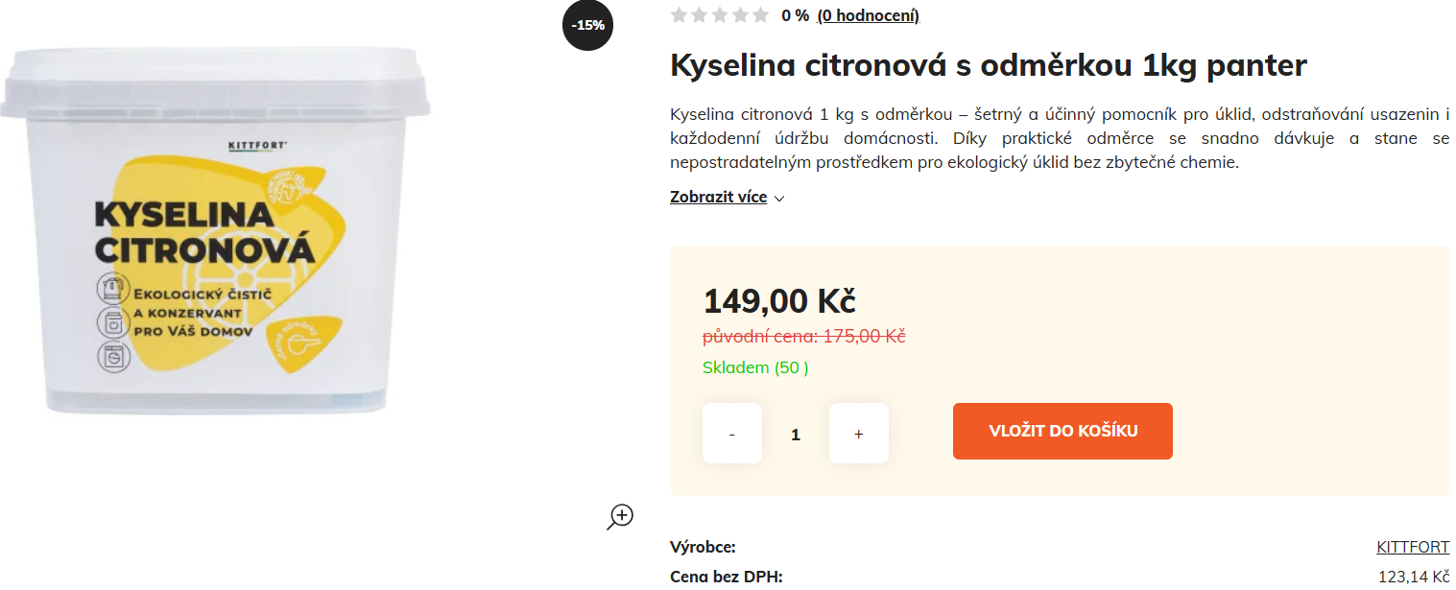Click the fourth rating star
The height and width of the screenshot is (590, 1456).
[740, 15]
